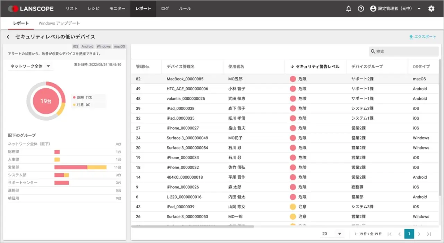Toggle the Android filter tag
444x243 pixels.
pos(87,46)
